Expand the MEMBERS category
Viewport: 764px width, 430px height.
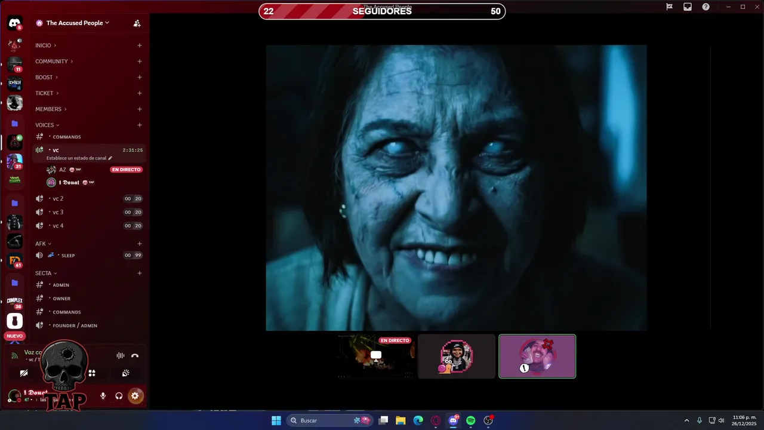click(51, 109)
